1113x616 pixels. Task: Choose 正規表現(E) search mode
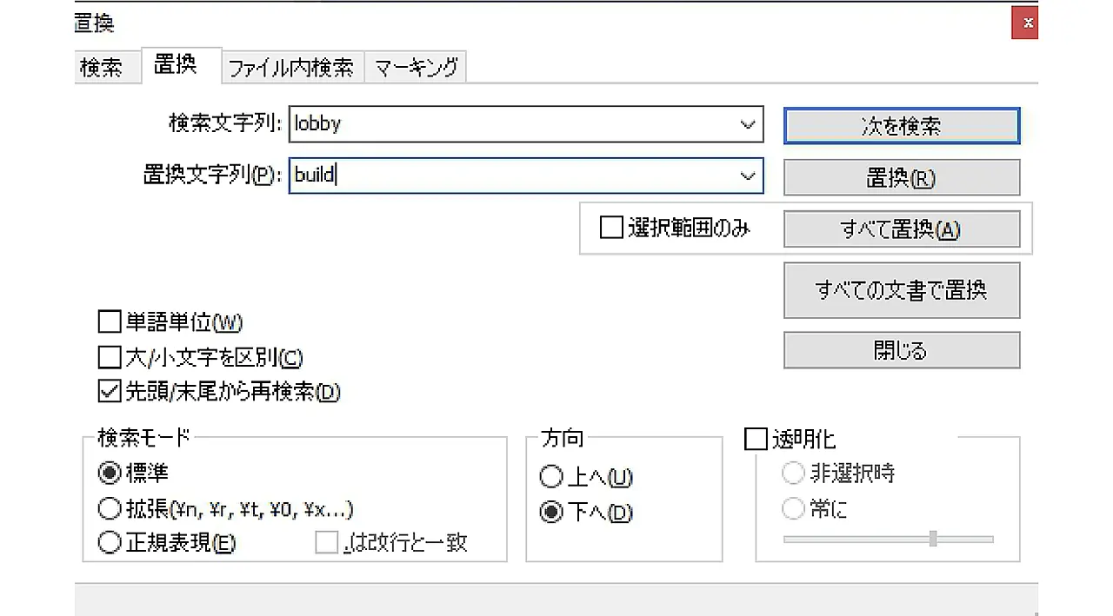pos(110,544)
